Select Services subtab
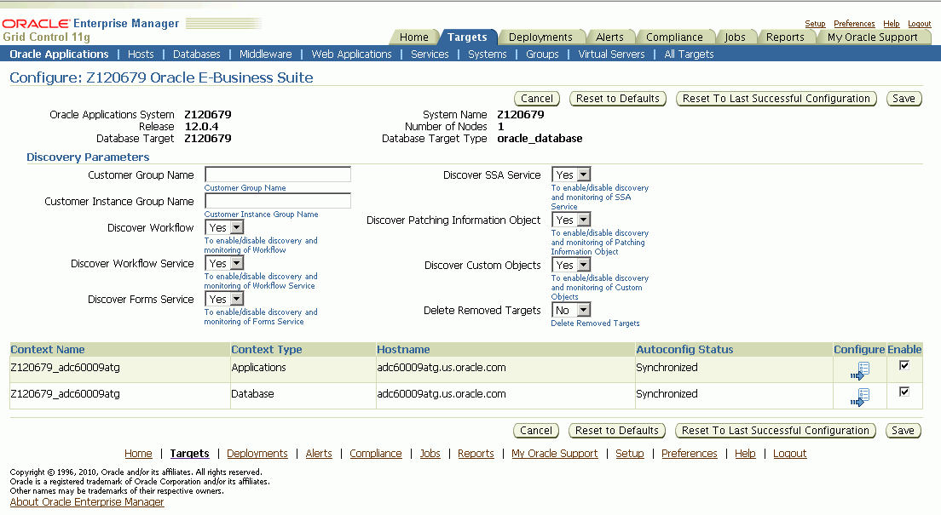Viewport: 941px width, 515px height. pos(430,54)
